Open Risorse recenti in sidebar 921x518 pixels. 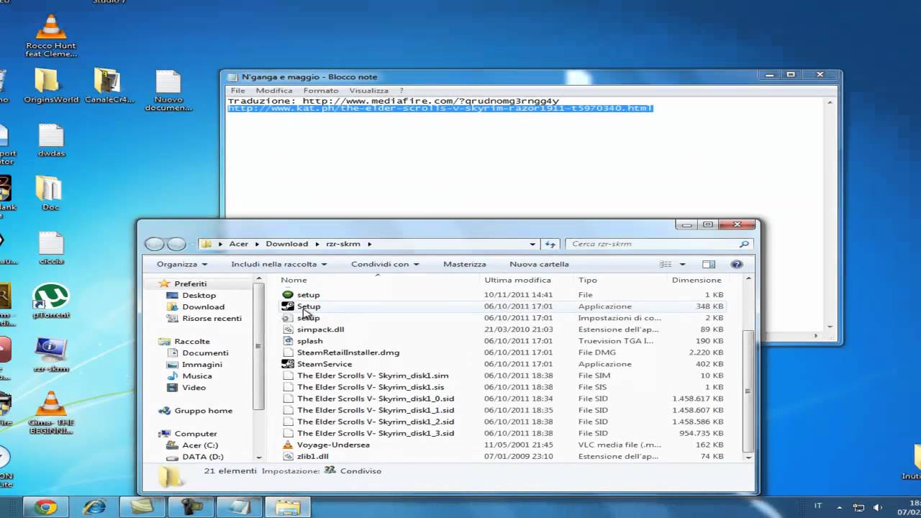pos(212,318)
